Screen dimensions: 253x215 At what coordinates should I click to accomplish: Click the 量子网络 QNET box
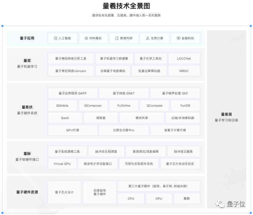pyautogui.click(x=124, y=93)
